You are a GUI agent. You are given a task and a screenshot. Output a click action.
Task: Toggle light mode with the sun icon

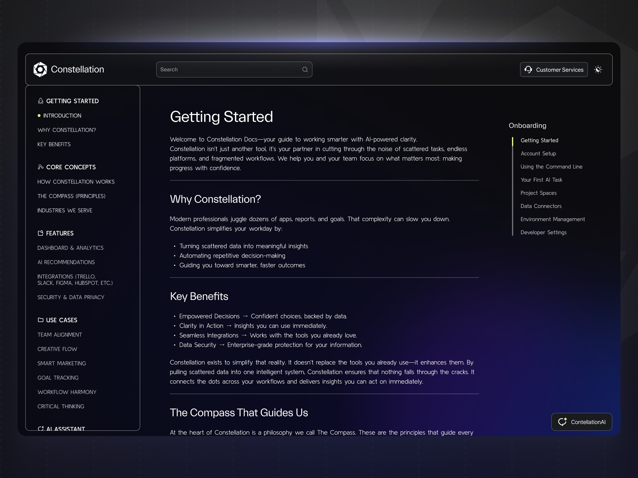coord(598,69)
